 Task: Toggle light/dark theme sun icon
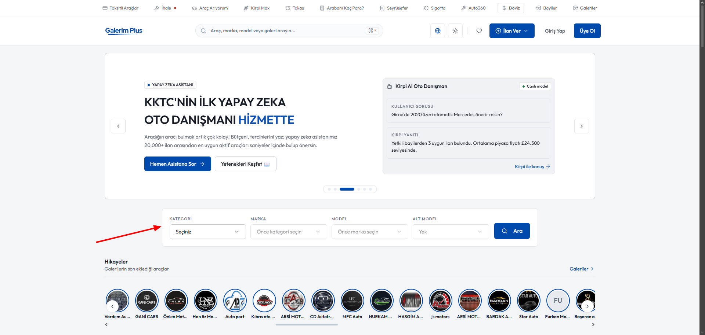(x=455, y=31)
